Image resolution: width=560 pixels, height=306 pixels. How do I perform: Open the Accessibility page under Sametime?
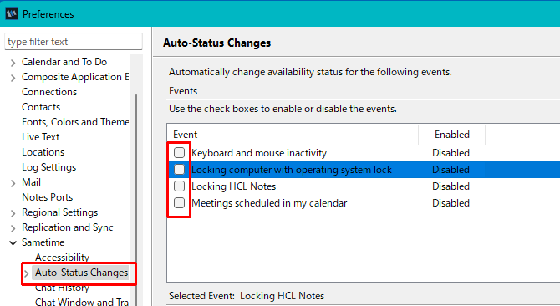[x=62, y=257]
